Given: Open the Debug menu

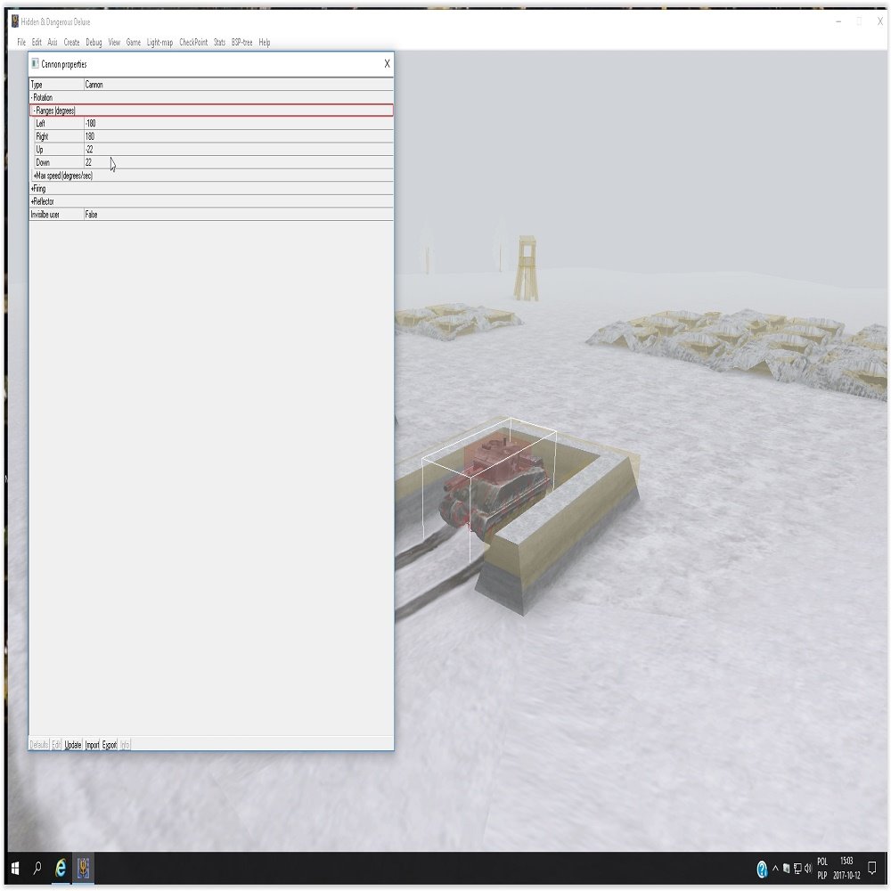Looking at the screenshot, I should [94, 42].
